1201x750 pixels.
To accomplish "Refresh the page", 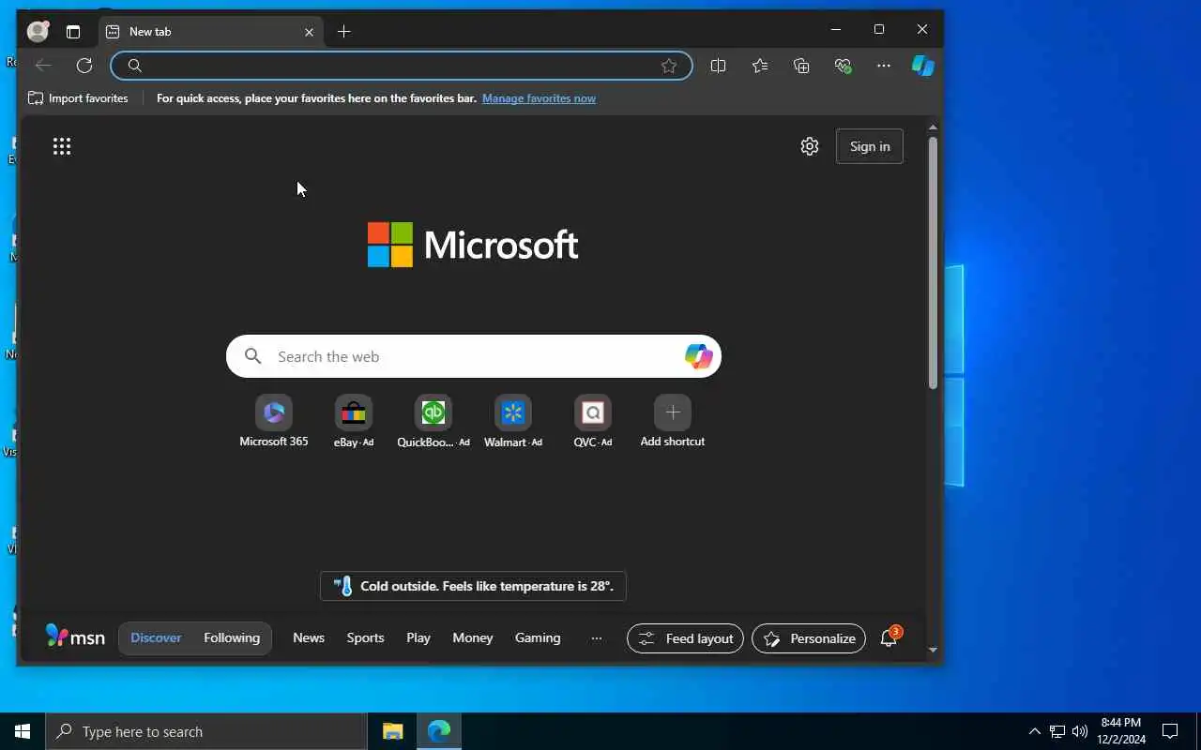I will point(84,66).
